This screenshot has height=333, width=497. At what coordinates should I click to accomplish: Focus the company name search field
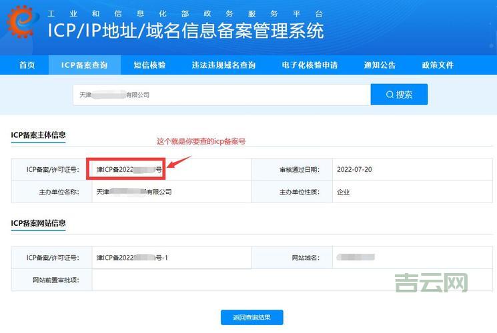221,95
